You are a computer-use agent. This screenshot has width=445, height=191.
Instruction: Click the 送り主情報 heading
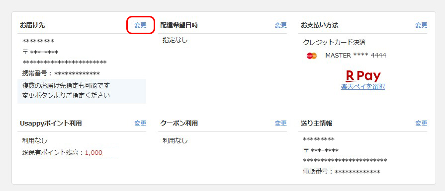click(316, 124)
